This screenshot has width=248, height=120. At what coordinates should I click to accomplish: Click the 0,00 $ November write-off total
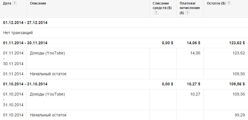click(x=167, y=43)
